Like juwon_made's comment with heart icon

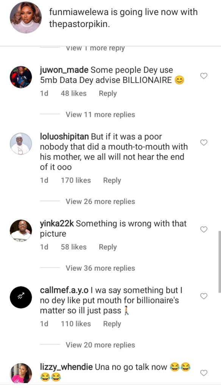[204, 76]
